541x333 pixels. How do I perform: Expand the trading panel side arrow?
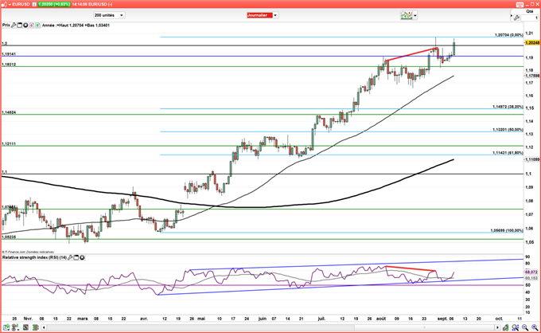(512, 16)
